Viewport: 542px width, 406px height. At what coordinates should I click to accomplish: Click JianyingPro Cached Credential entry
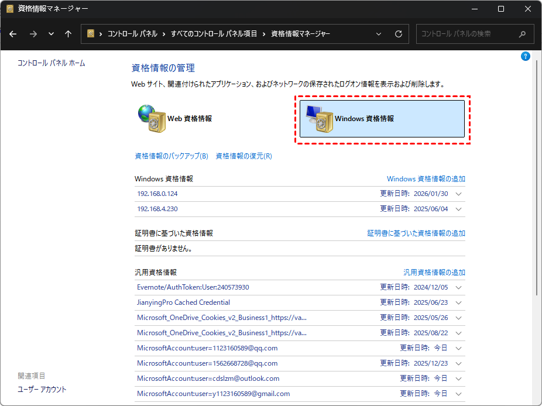tap(183, 302)
